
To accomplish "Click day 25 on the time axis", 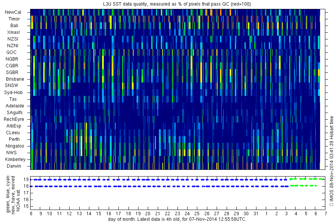I will 197,213.
